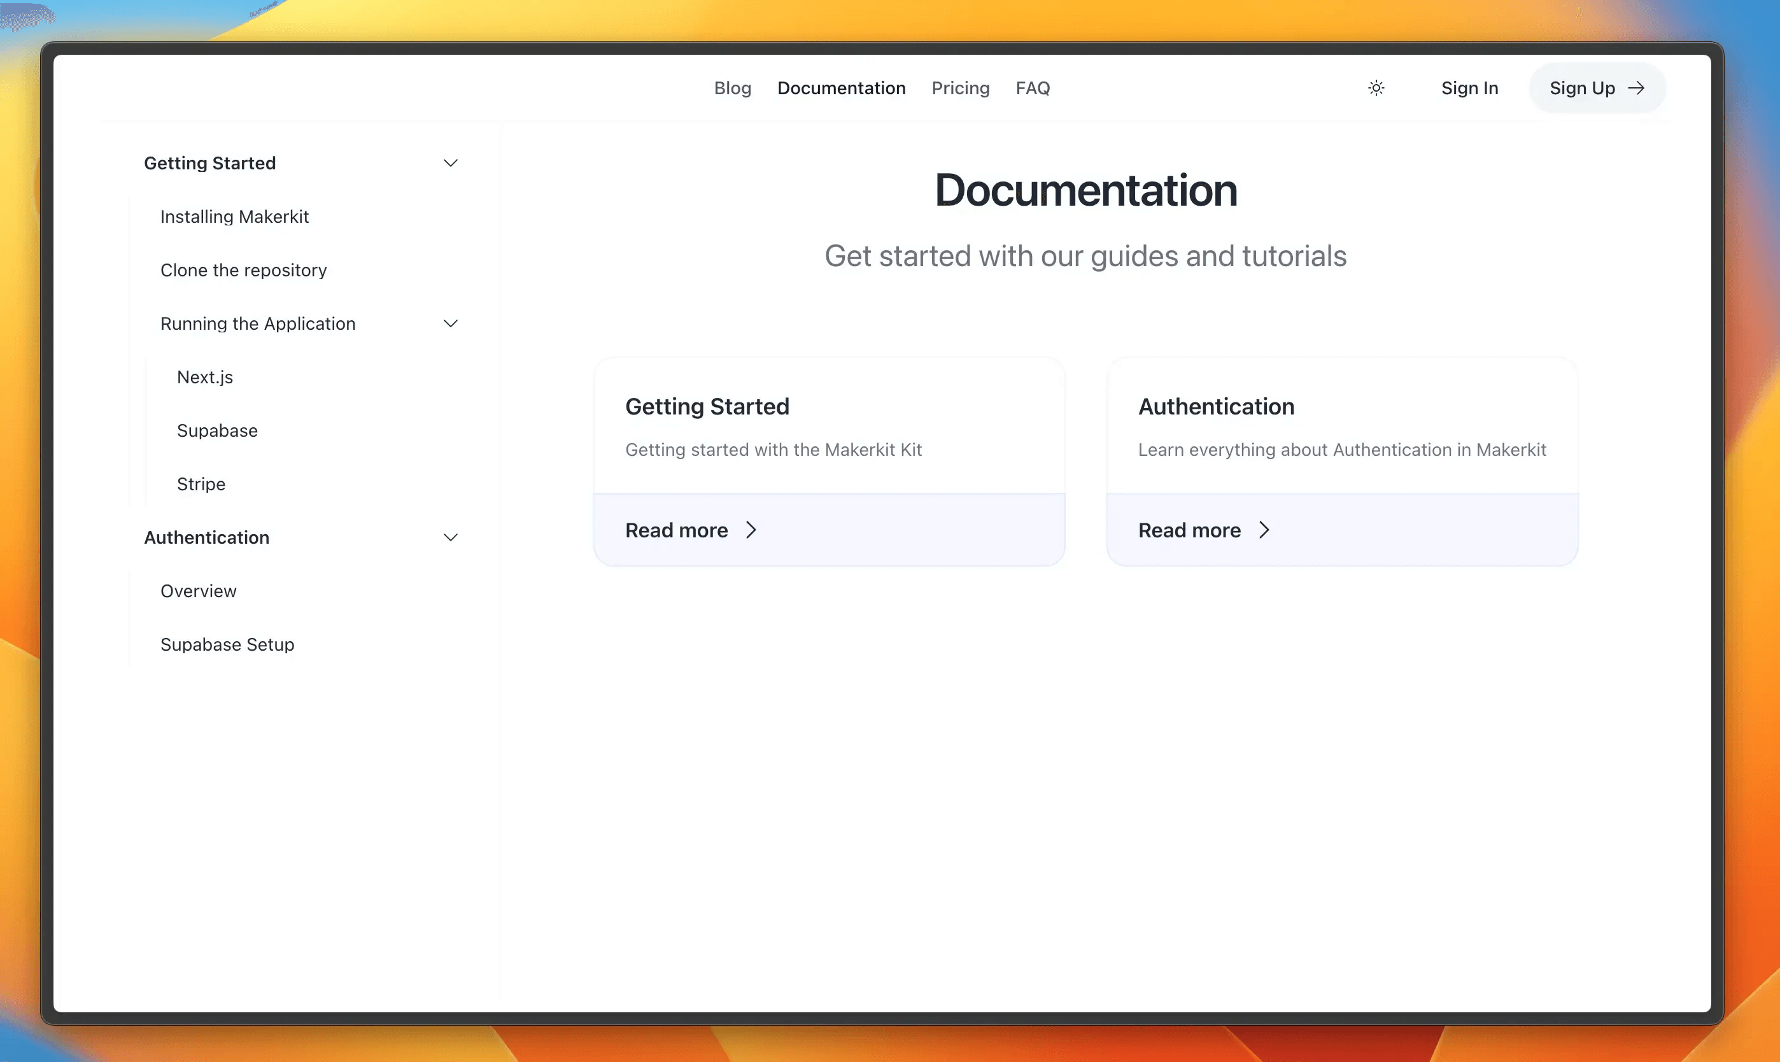Click the Sign Up navigation arrow icon
This screenshot has height=1062, width=1780.
click(x=1637, y=87)
